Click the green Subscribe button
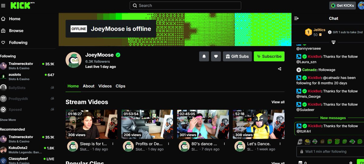The height and width of the screenshot is (164, 364). pyautogui.click(x=269, y=56)
